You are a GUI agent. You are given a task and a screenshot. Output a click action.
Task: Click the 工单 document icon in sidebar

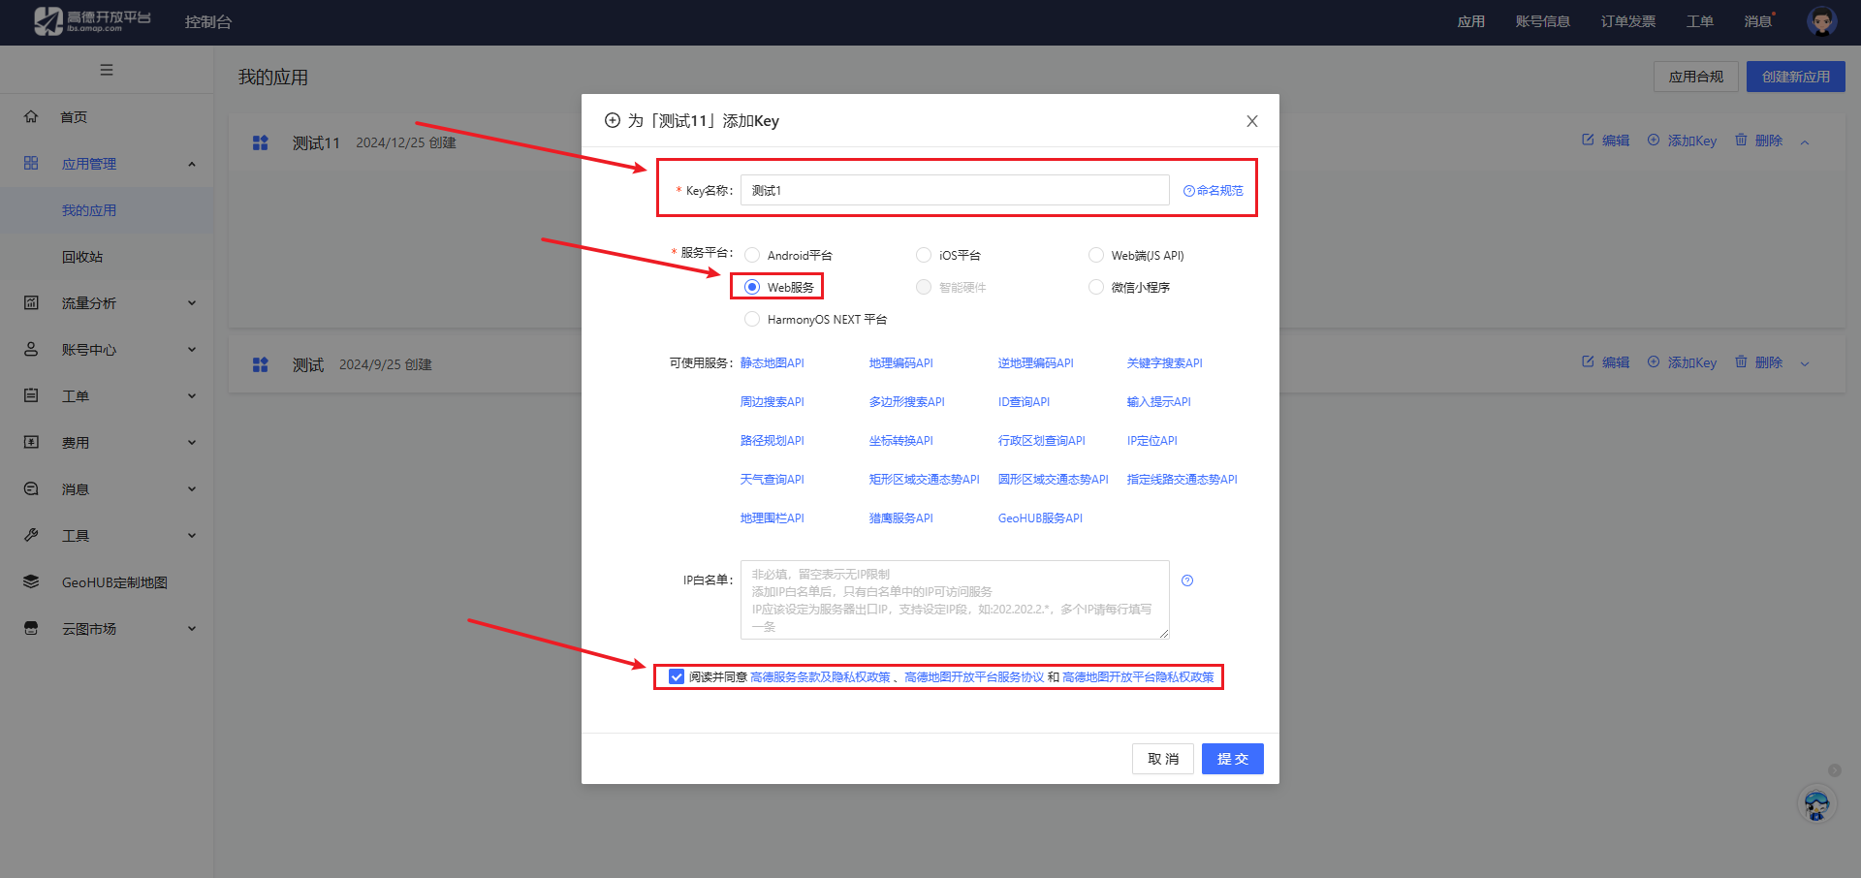point(31,395)
